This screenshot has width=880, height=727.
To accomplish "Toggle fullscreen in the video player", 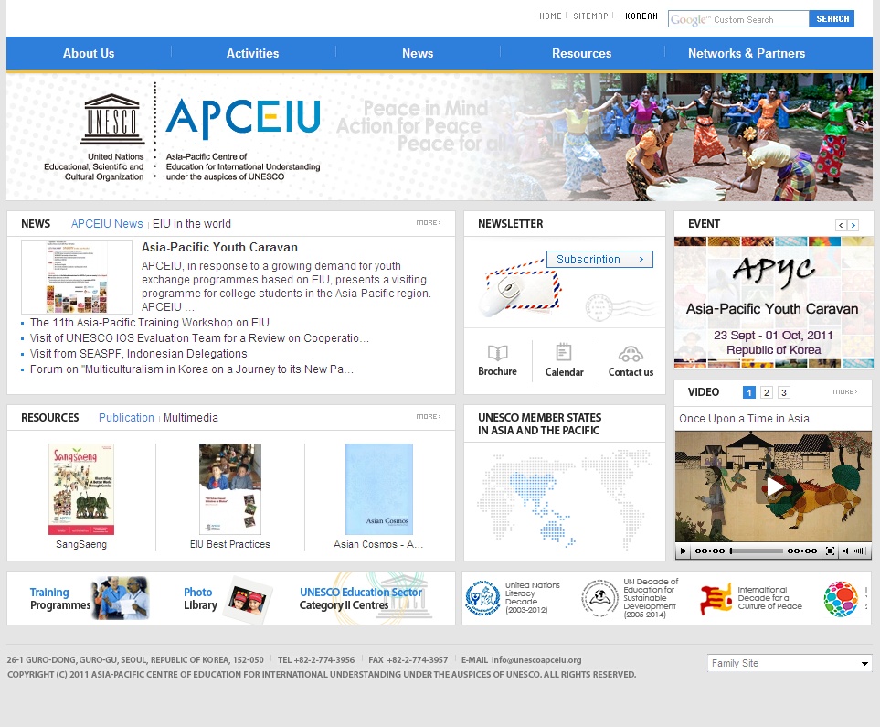I will coord(830,551).
